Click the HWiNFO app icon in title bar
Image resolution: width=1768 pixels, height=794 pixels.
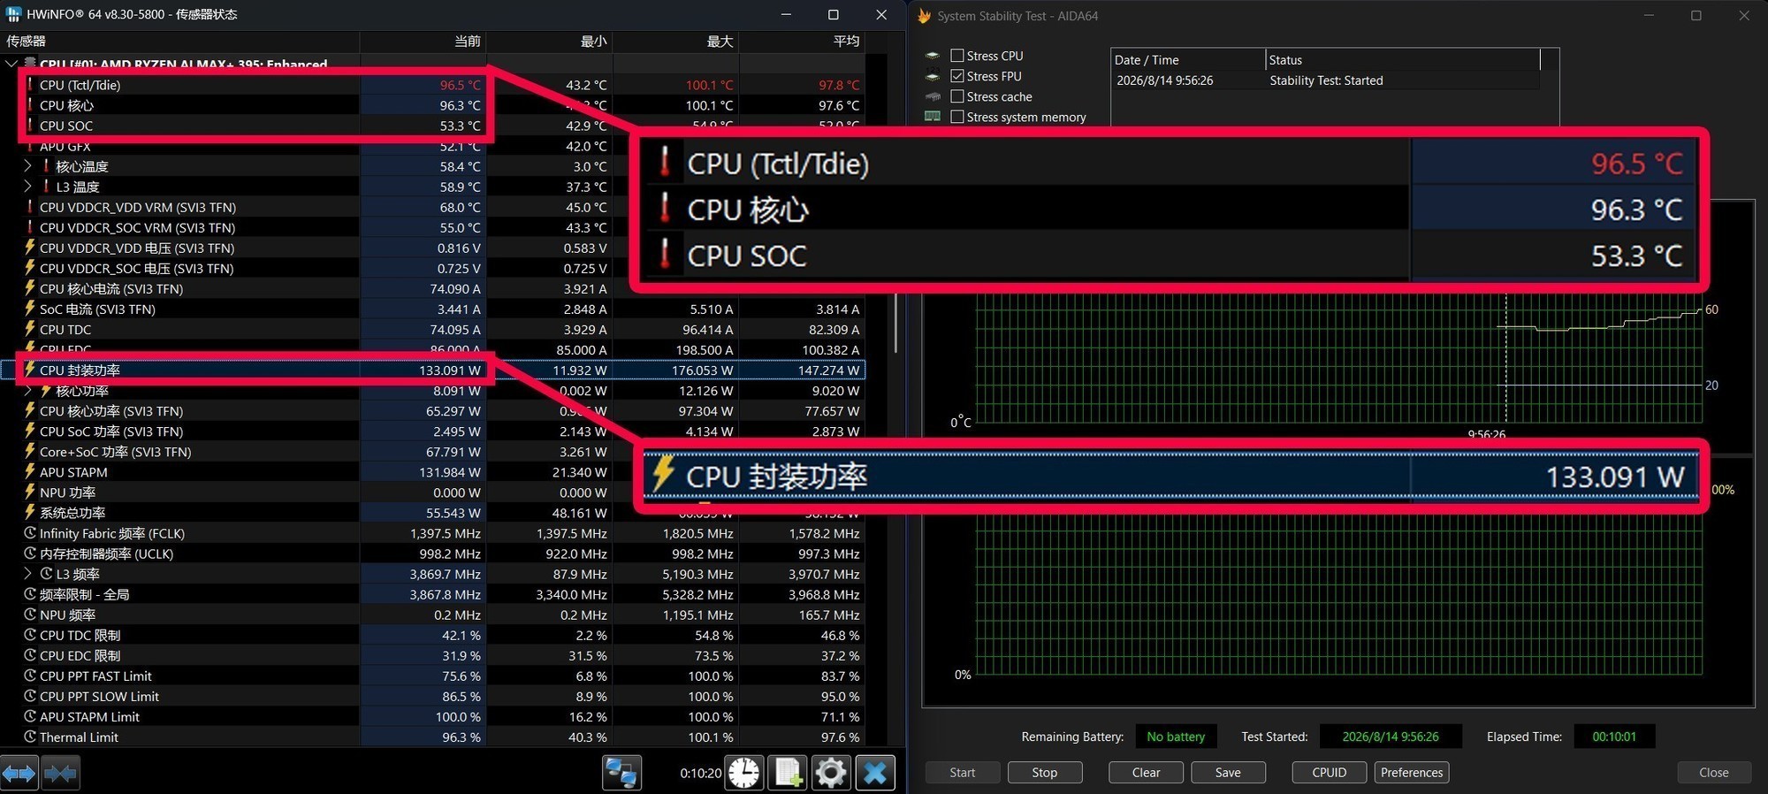[13, 14]
